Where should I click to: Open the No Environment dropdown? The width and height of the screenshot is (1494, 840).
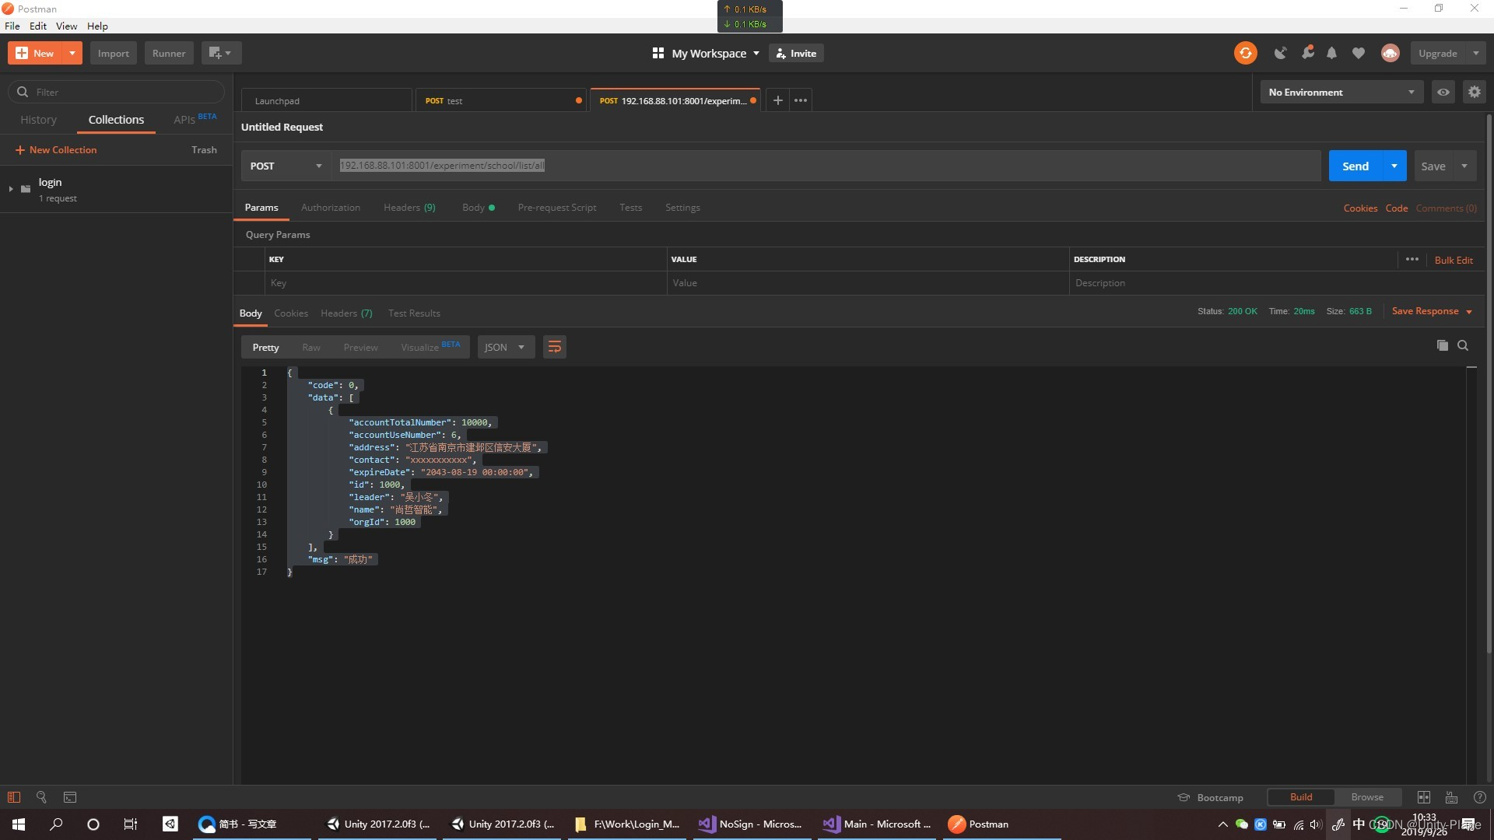pos(1341,92)
